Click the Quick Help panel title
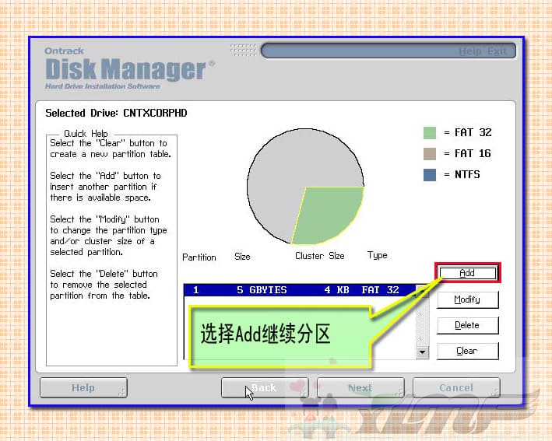This screenshot has height=441, width=552. click(86, 134)
